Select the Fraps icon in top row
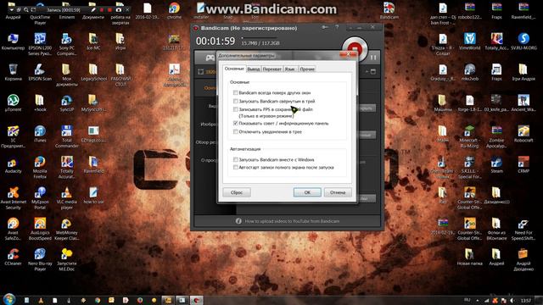 click(496, 11)
